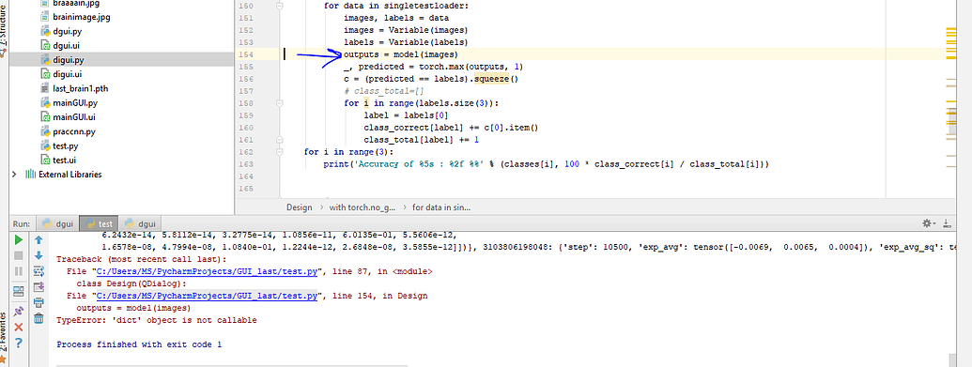Click the 'with torch.no_g...' breadcrumb
Image resolution: width=972 pixels, height=367 pixels.
tap(363, 207)
